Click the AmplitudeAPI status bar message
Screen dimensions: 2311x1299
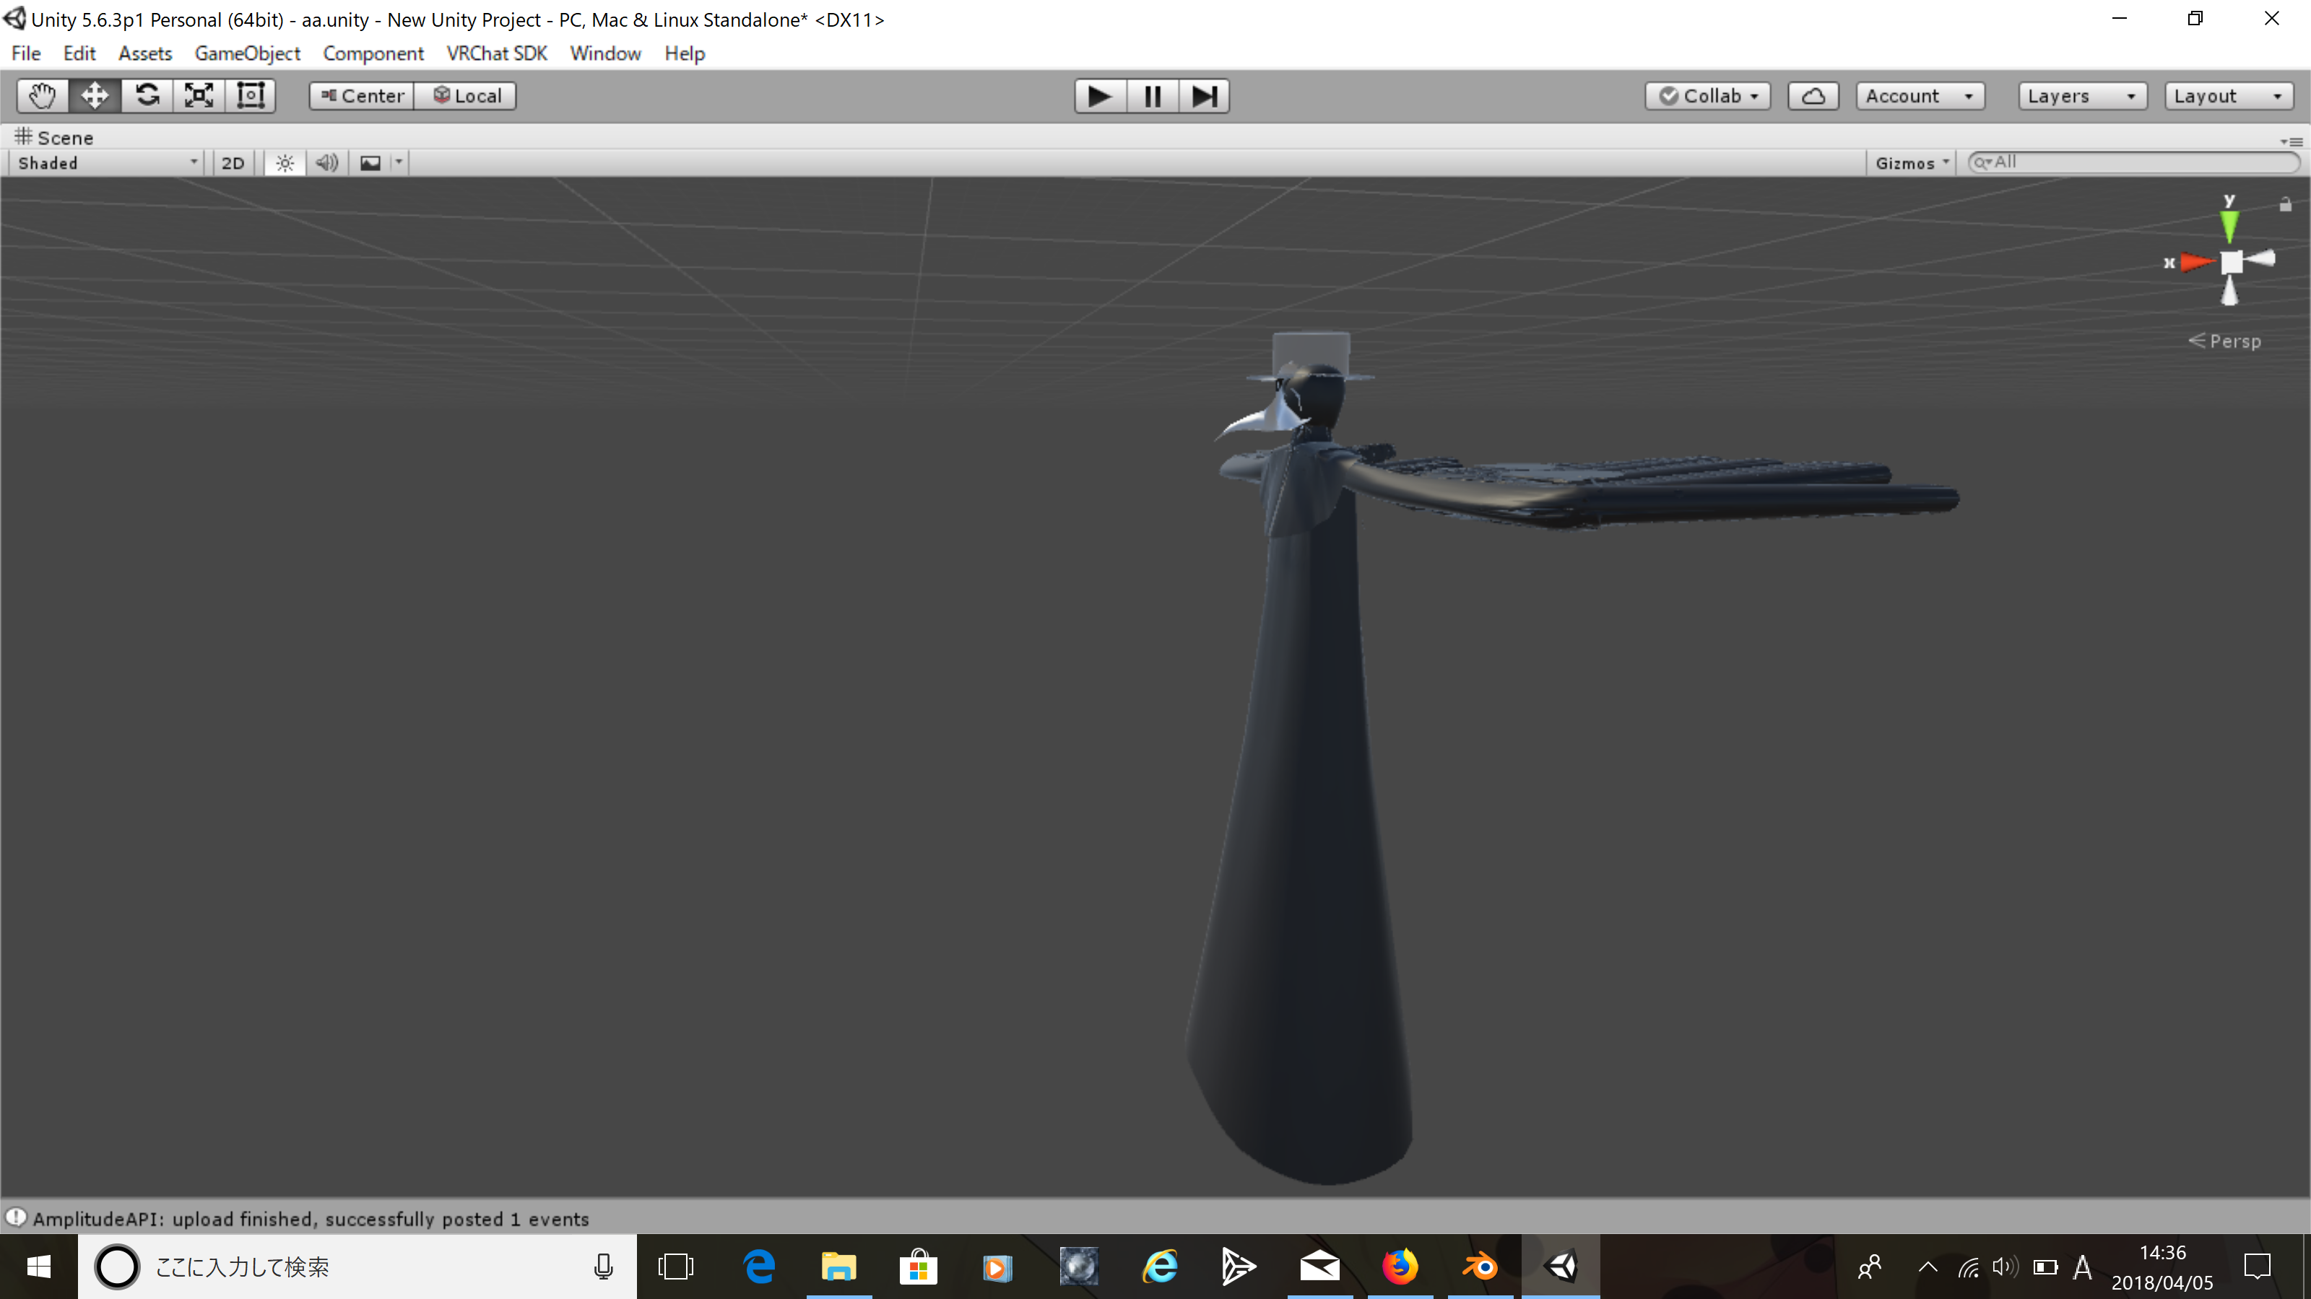coord(311,1219)
